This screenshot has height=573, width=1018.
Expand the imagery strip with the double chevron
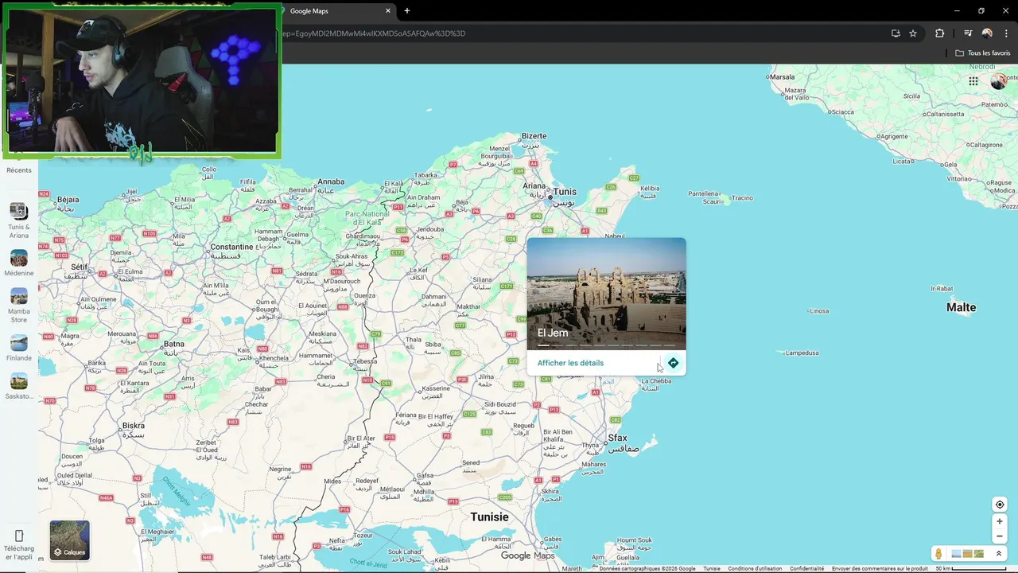pyautogui.click(x=999, y=554)
